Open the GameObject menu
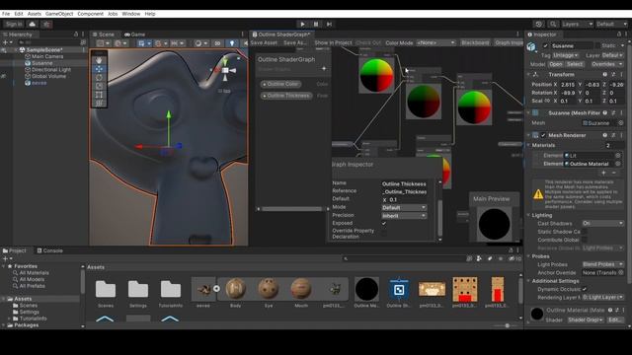Screen dimensions: 632x355 59,14
